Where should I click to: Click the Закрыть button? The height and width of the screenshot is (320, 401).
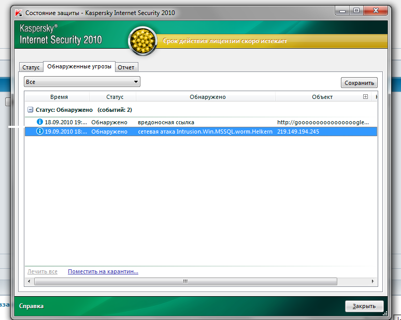tap(364, 306)
